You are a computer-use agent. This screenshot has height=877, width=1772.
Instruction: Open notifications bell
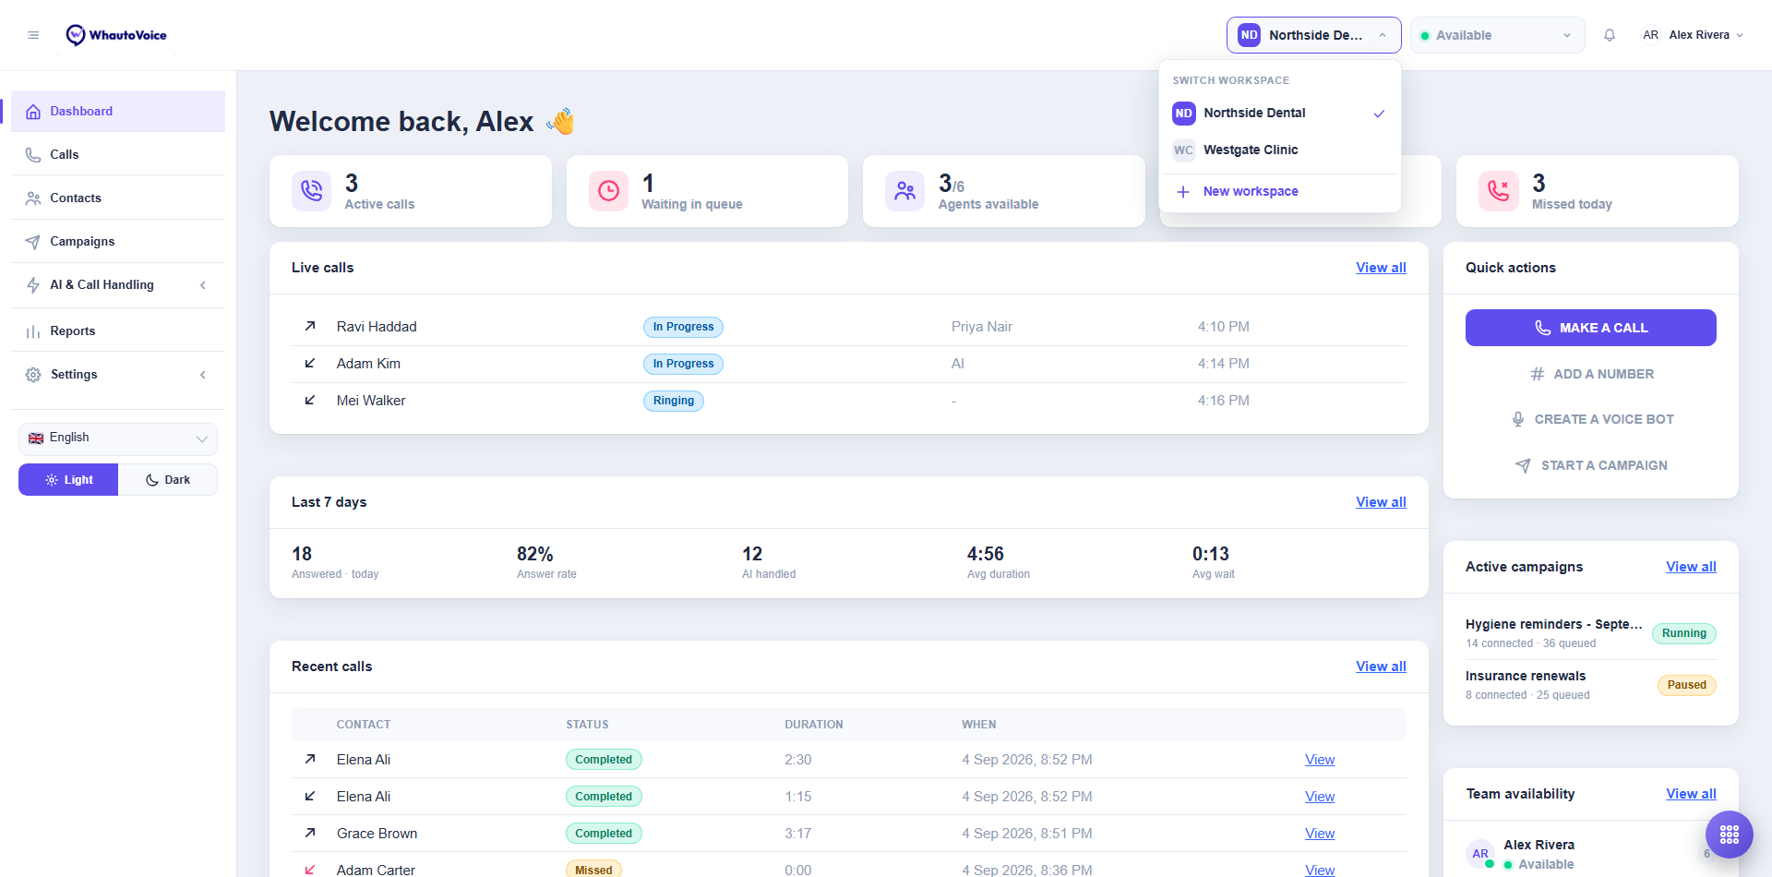pos(1610,35)
